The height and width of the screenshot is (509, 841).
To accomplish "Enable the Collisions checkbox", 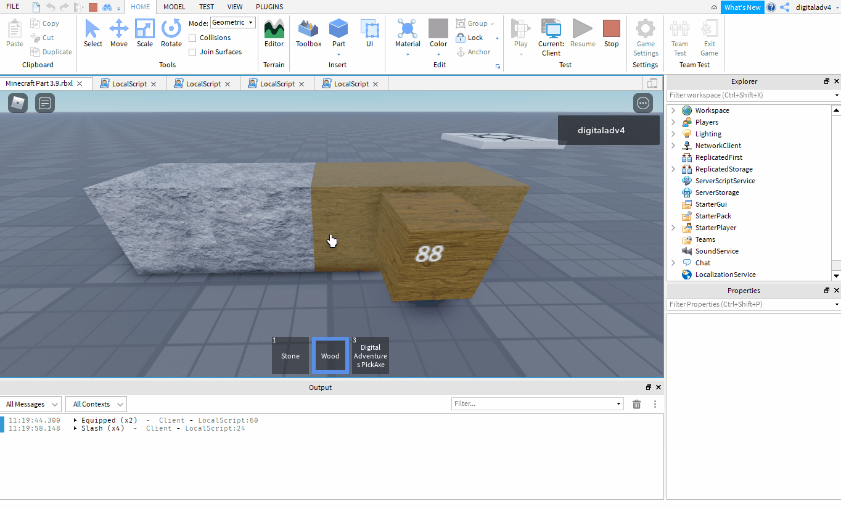I will (x=192, y=38).
